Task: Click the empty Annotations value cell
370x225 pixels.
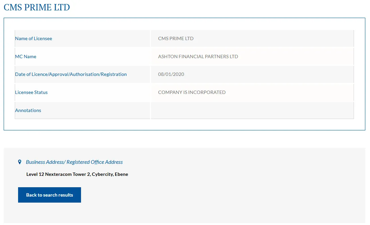Action: click(252, 110)
